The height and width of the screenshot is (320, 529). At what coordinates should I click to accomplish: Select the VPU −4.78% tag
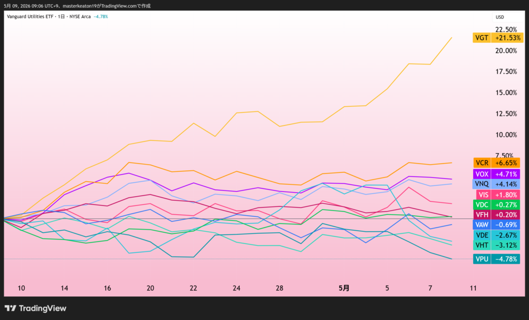(496, 259)
